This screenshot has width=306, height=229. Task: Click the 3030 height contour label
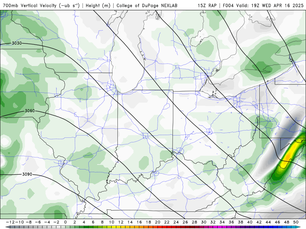click(17, 43)
